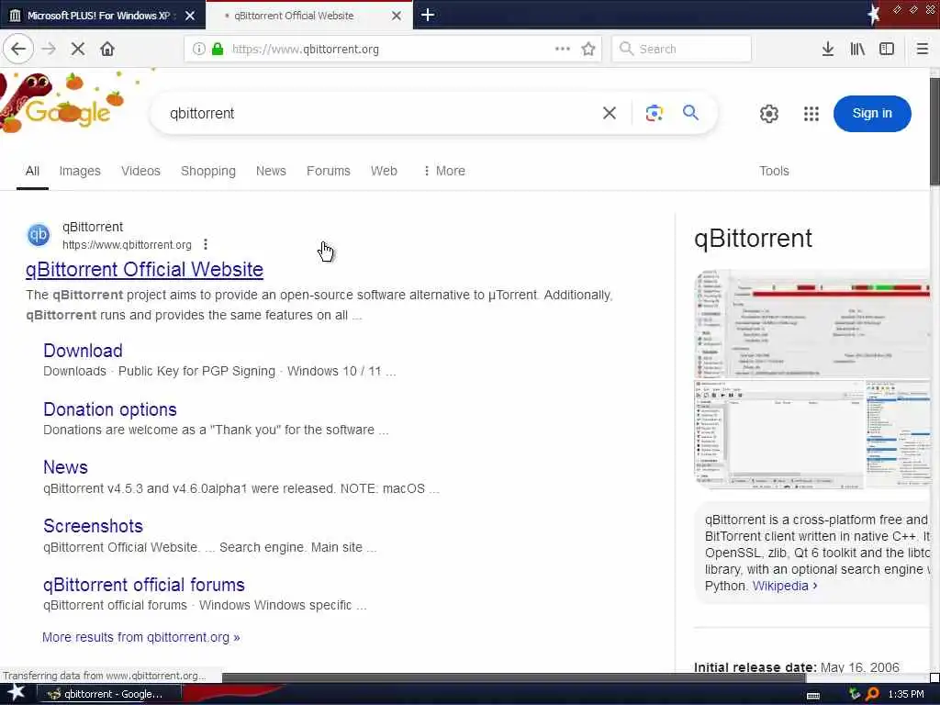This screenshot has width=940, height=705.
Task: Click the forward navigation arrow
Action: [50, 49]
